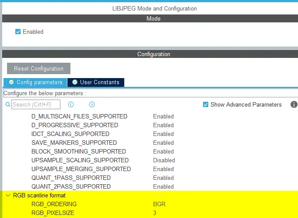Screen dimensions: 298x218
Task: Click the User Constants tab checkmark icon
Action: [x=75, y=82]
